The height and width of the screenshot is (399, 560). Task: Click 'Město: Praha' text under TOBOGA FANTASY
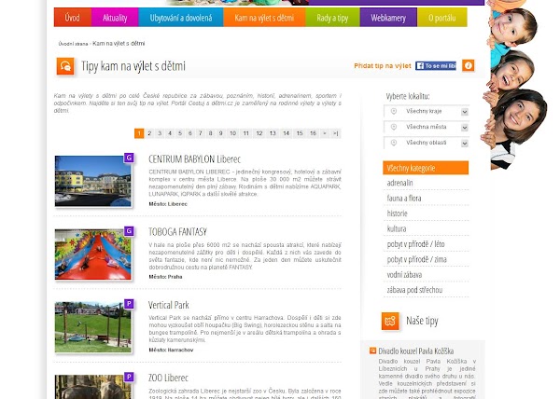click(x=165, y=277)
